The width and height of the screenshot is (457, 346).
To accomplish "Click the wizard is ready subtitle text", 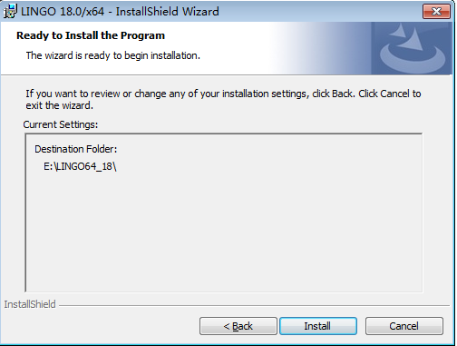I will [113, 55].
